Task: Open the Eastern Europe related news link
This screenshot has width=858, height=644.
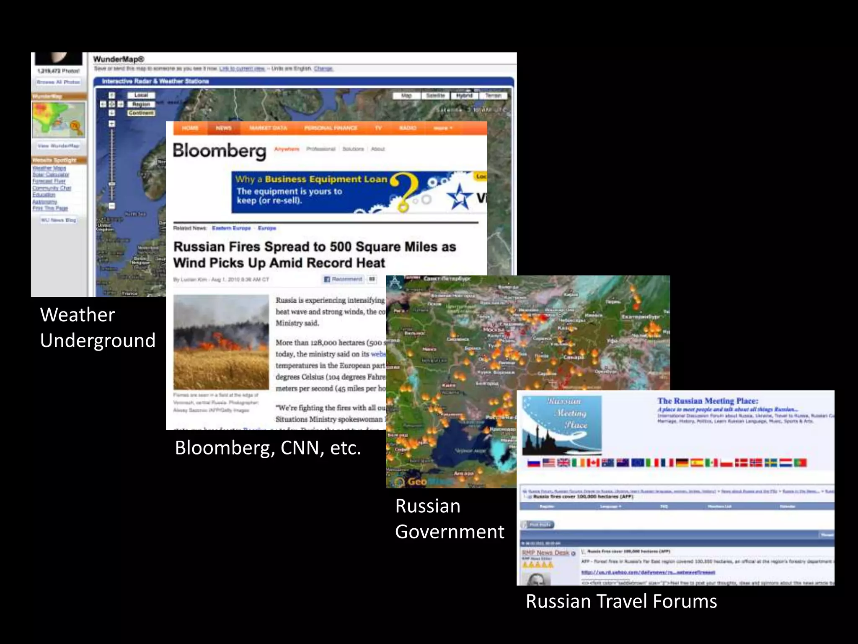Action: [x=231, y=228]
